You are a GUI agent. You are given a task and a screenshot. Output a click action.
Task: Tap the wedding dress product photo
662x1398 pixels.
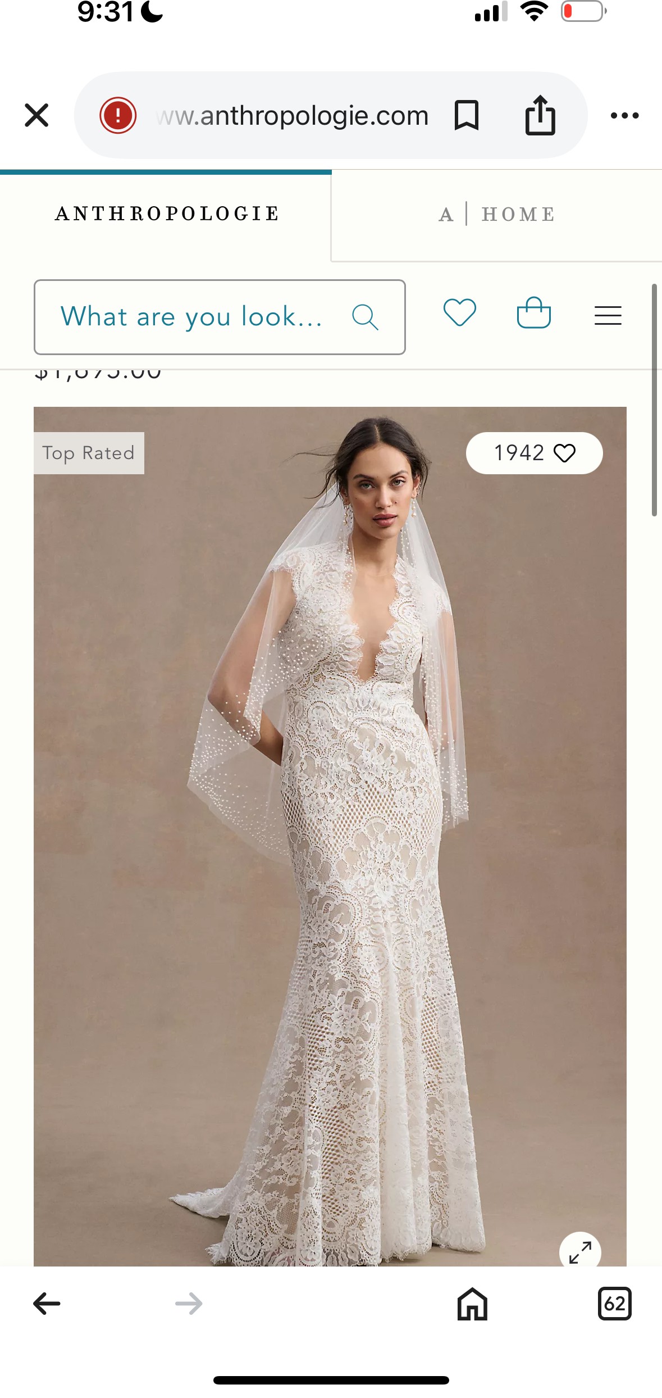pos(330,836)
